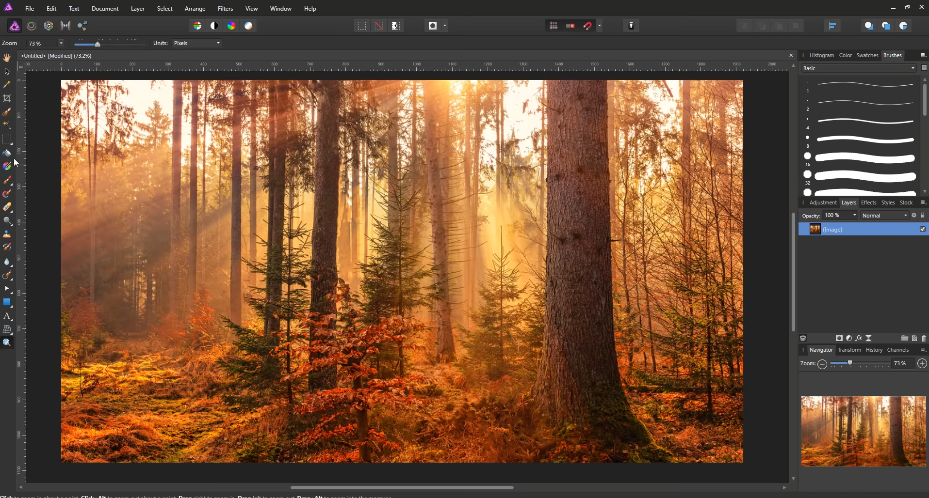Open the Filters menu

225,9
